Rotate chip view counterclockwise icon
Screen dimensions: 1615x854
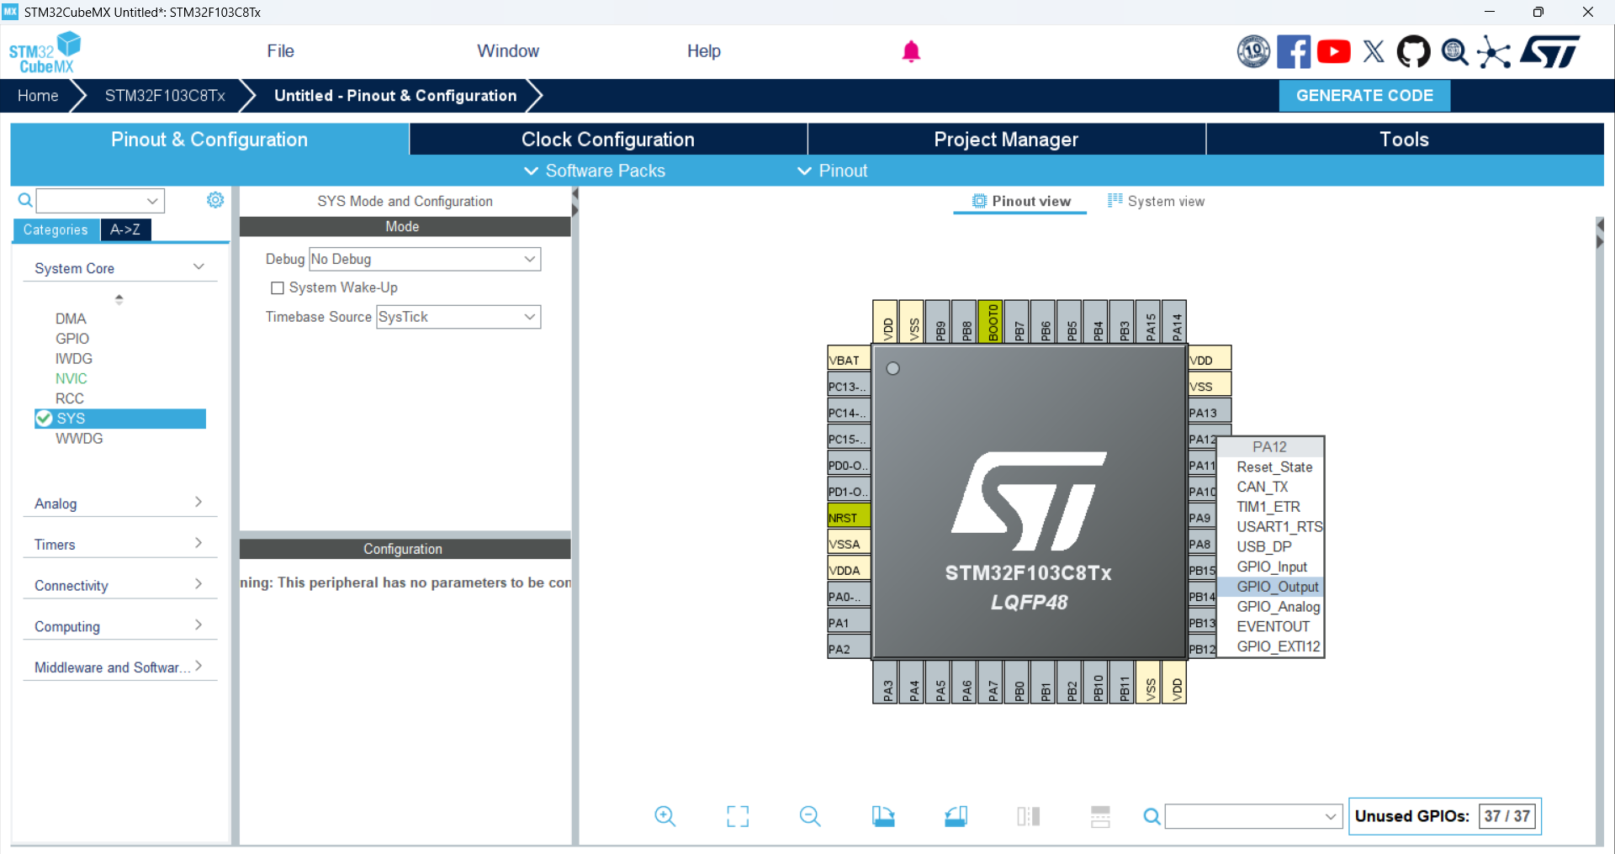[956, 816]
